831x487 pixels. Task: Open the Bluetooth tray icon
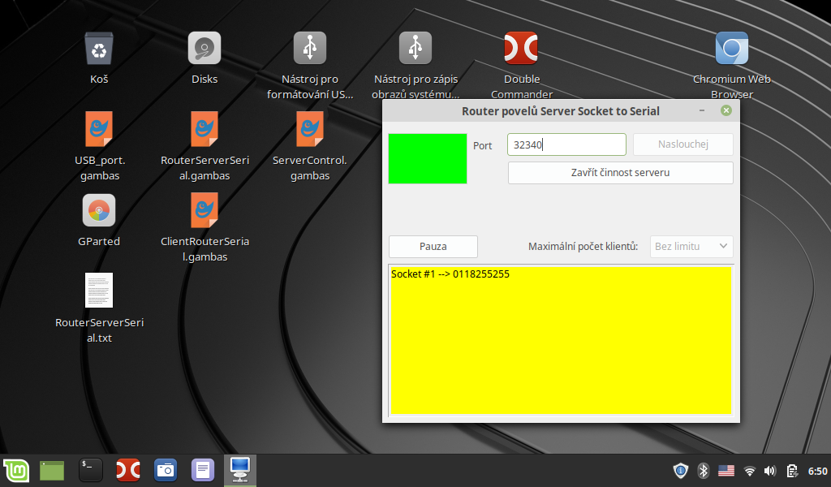point(704,471)
